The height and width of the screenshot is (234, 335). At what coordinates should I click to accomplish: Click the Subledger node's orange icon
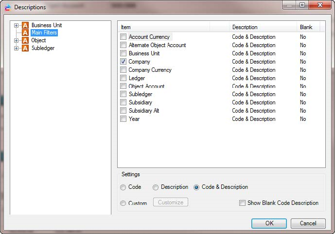point(25,49)
